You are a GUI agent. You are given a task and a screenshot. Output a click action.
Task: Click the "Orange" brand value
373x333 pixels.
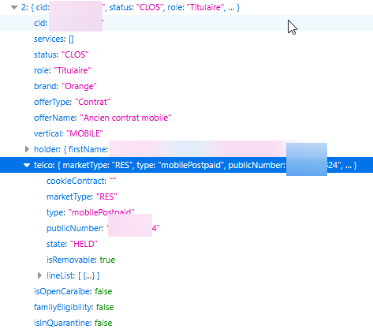coord(79,86)
